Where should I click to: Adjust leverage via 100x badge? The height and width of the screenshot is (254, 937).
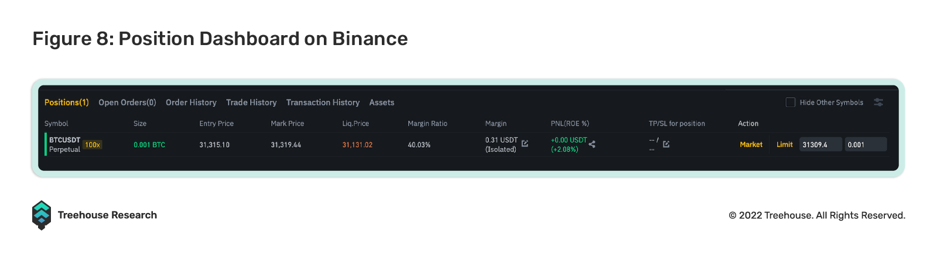93,145
